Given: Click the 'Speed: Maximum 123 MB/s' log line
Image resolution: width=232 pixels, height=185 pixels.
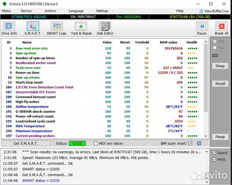Looking at the screenshot, I should (85, 158).
